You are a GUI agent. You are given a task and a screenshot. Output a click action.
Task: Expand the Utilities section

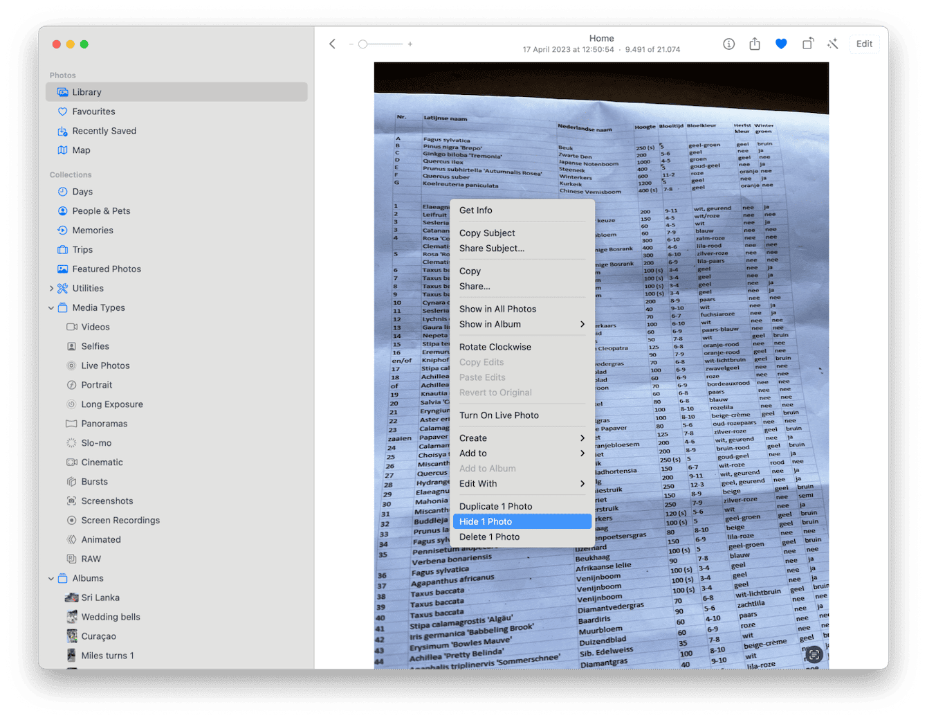pos(51,288)
